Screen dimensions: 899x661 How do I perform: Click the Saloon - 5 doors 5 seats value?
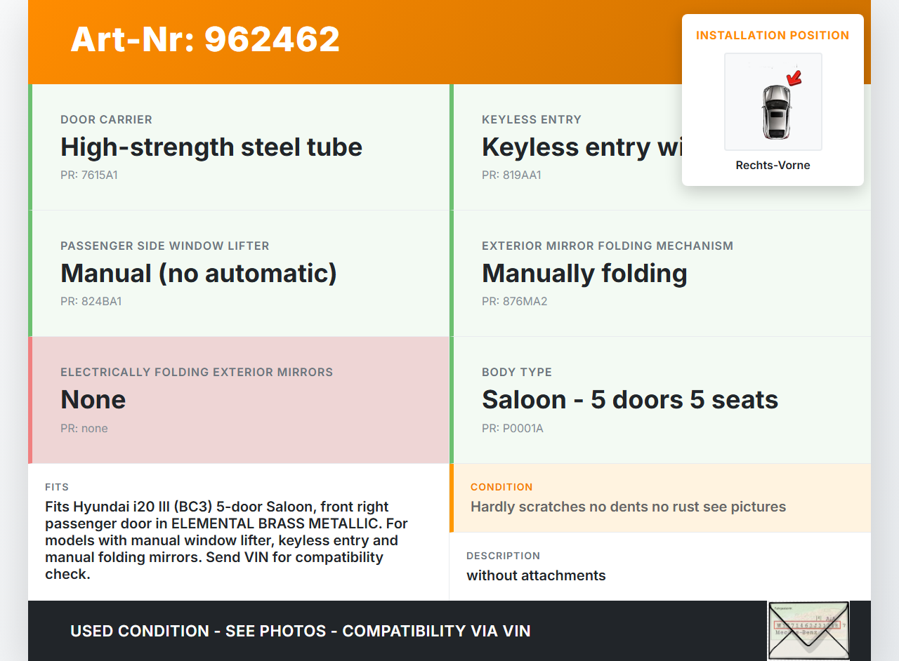tap(630, 399)
